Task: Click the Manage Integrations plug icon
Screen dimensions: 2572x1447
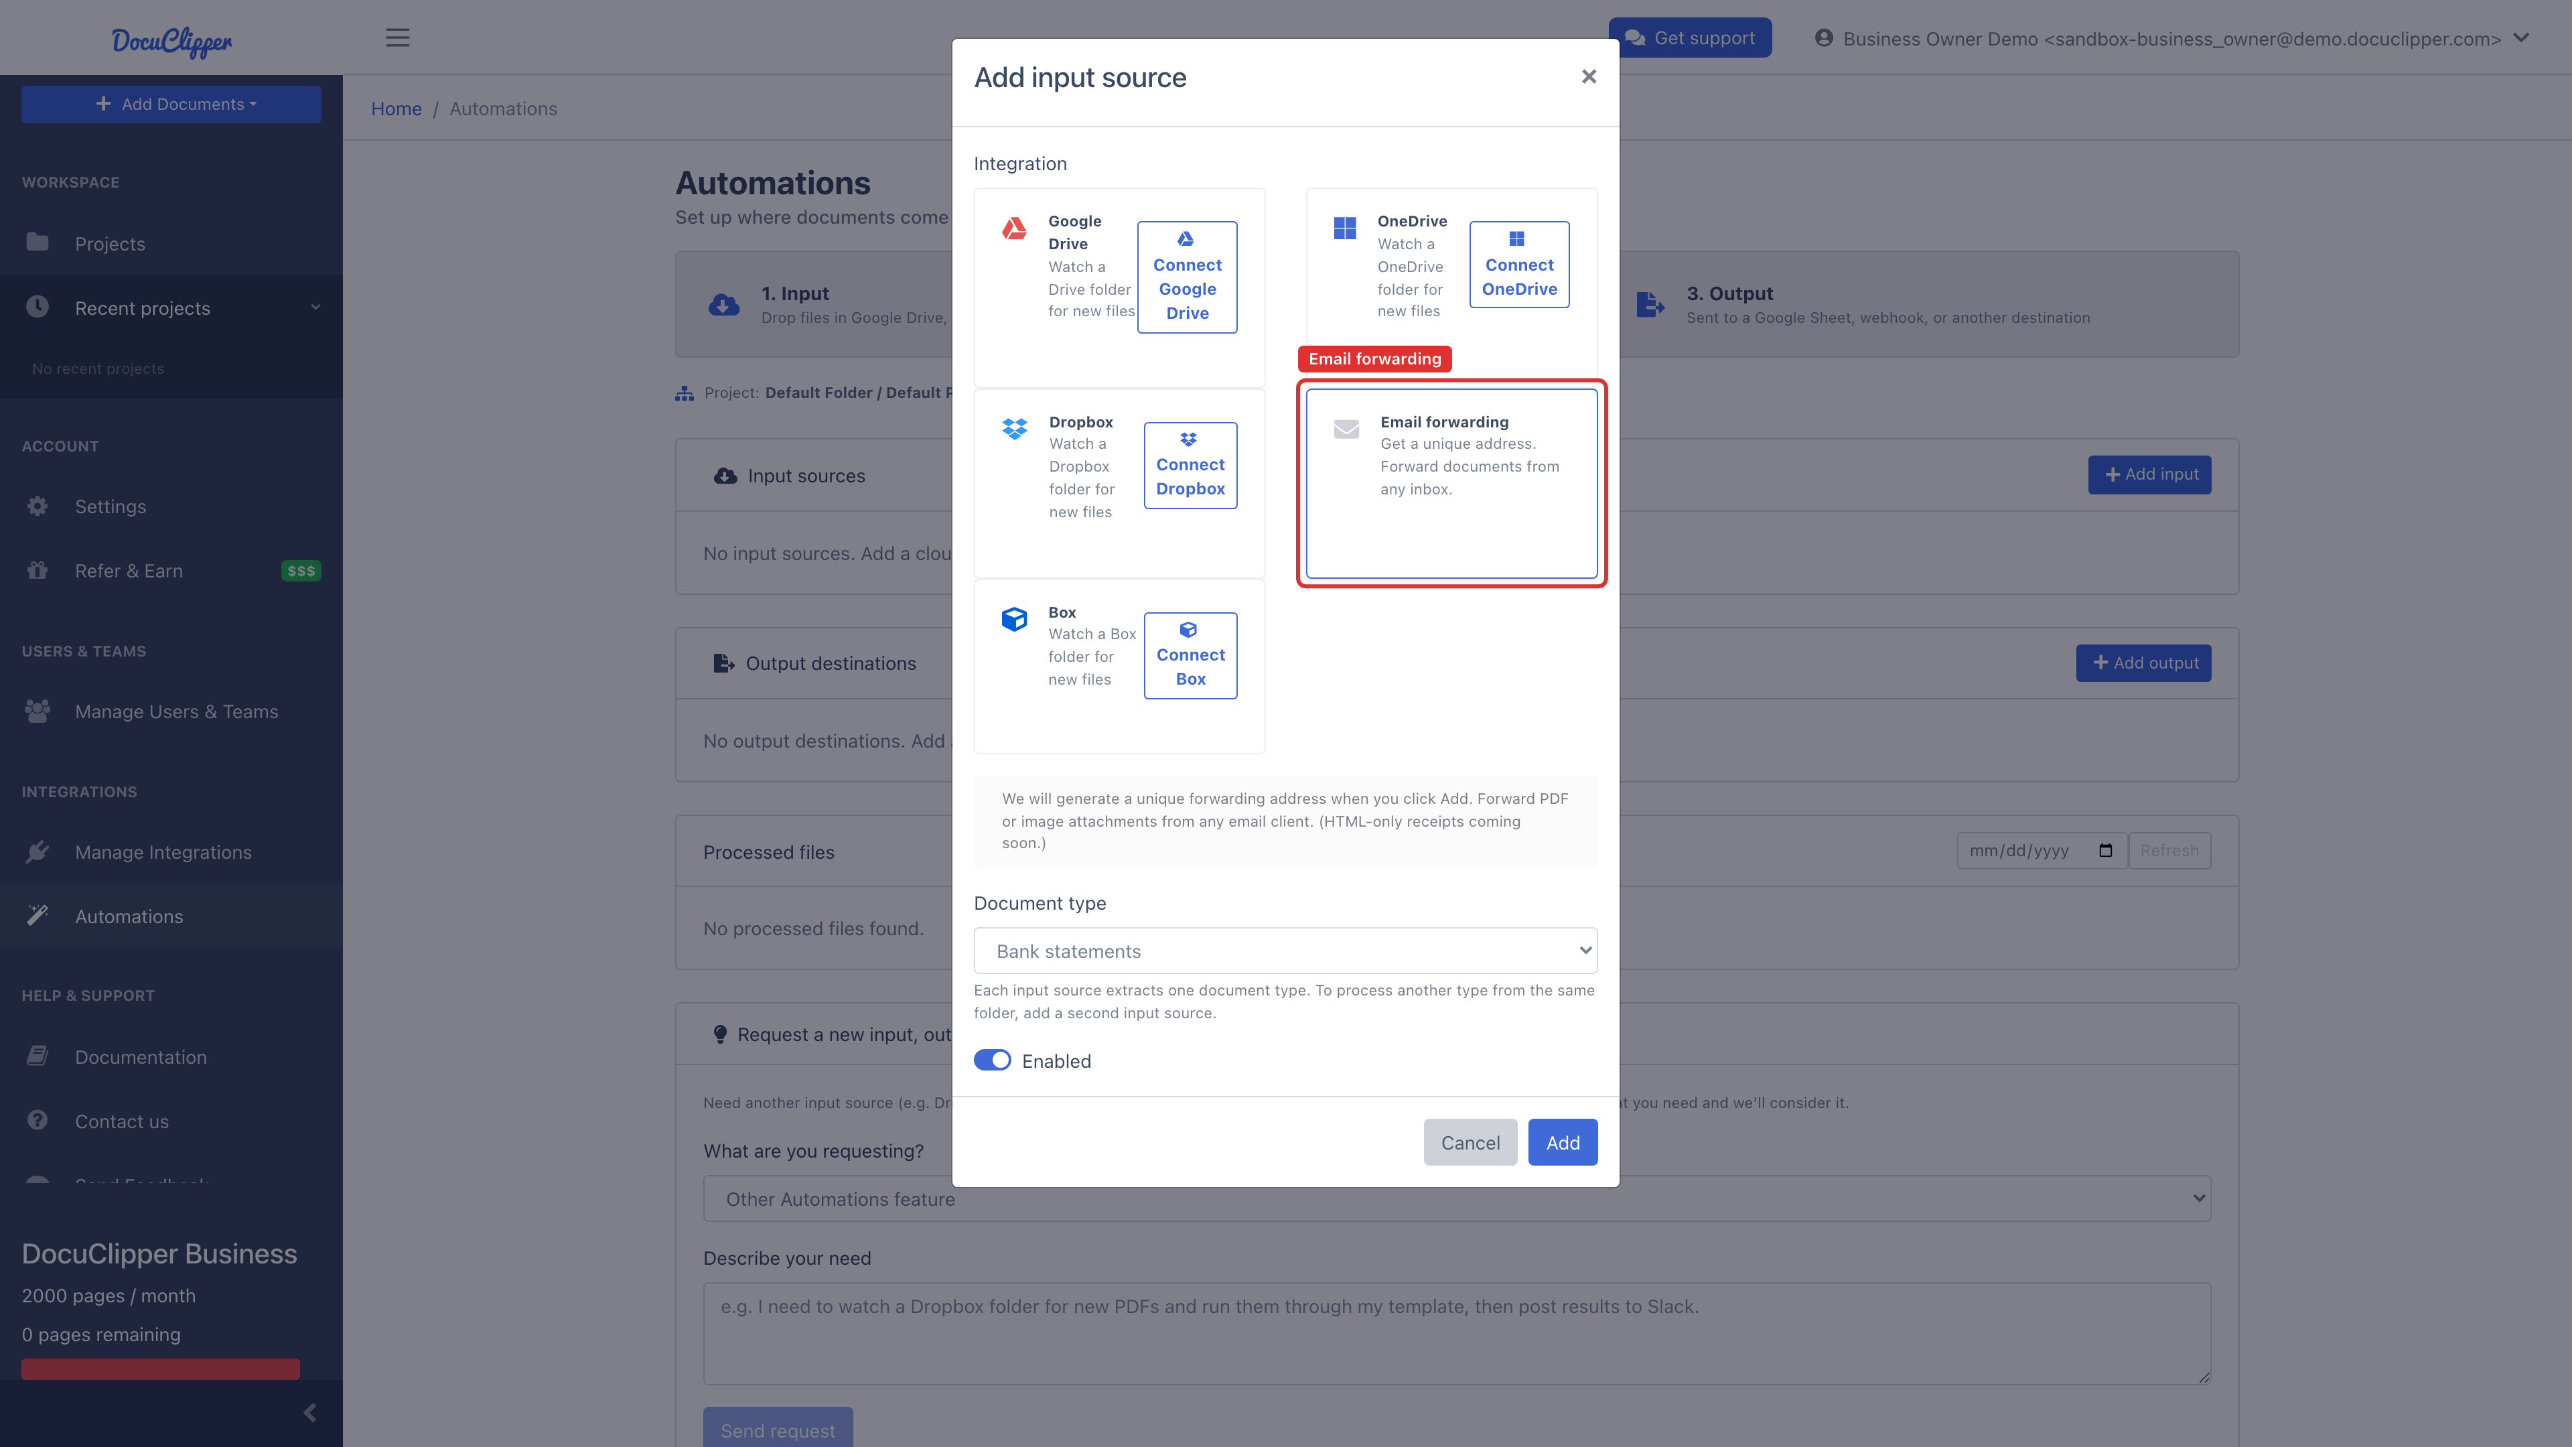Action: click(37, 851)
